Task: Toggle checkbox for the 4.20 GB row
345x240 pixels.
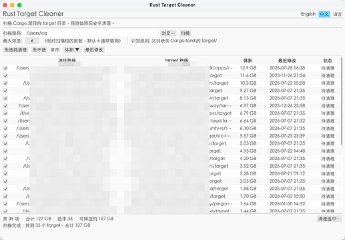Action: [5, 159]
